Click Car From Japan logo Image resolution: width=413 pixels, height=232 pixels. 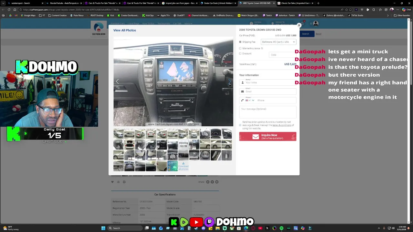tap(99, 29)
